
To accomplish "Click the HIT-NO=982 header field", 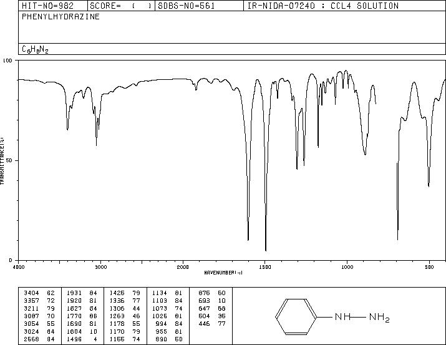I will (x=53, y=6).
